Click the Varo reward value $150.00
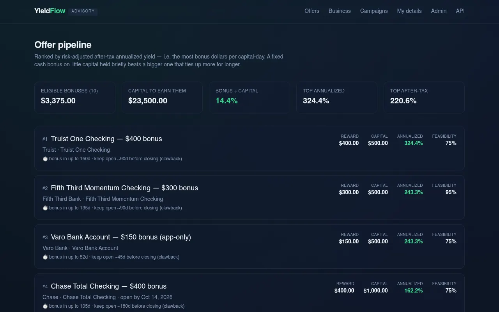The height and width of the screenshot is (312, 499). pyautogui.click(x=349, y=241)
